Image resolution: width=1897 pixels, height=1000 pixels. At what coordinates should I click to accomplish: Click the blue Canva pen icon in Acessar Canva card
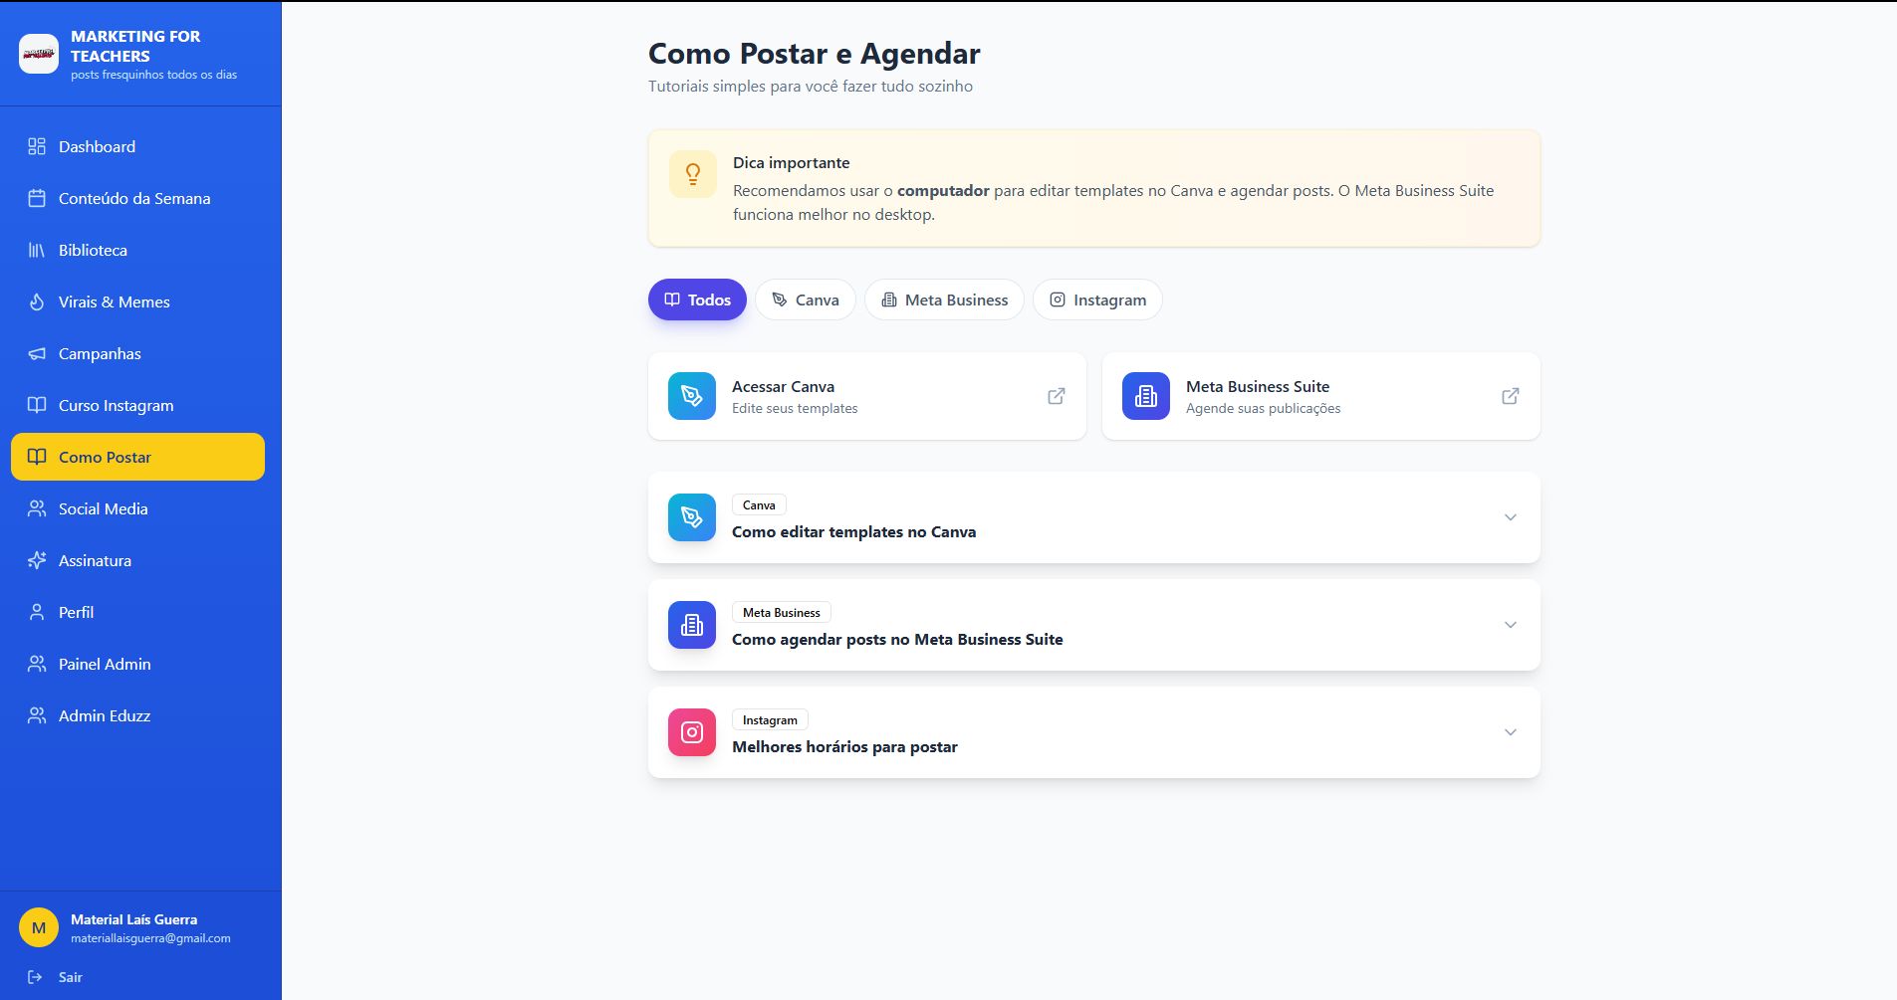point(692,396)
